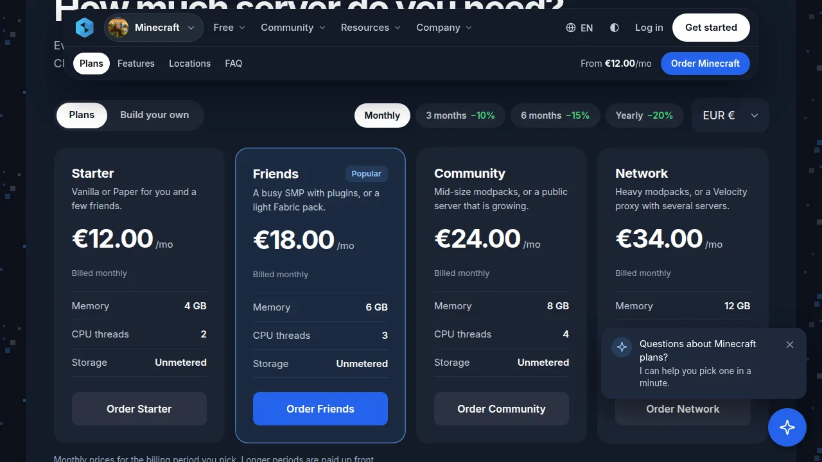The height and width of the screenshot is (462, 822).
Task: Click the Get started button
Action: tap(711, 28)
